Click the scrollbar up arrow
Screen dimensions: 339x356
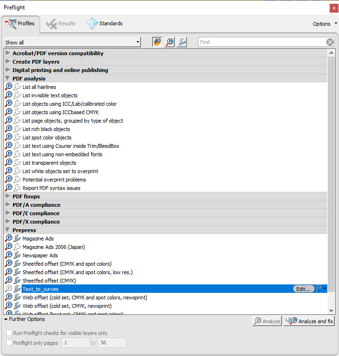click(x=332, y=53)
